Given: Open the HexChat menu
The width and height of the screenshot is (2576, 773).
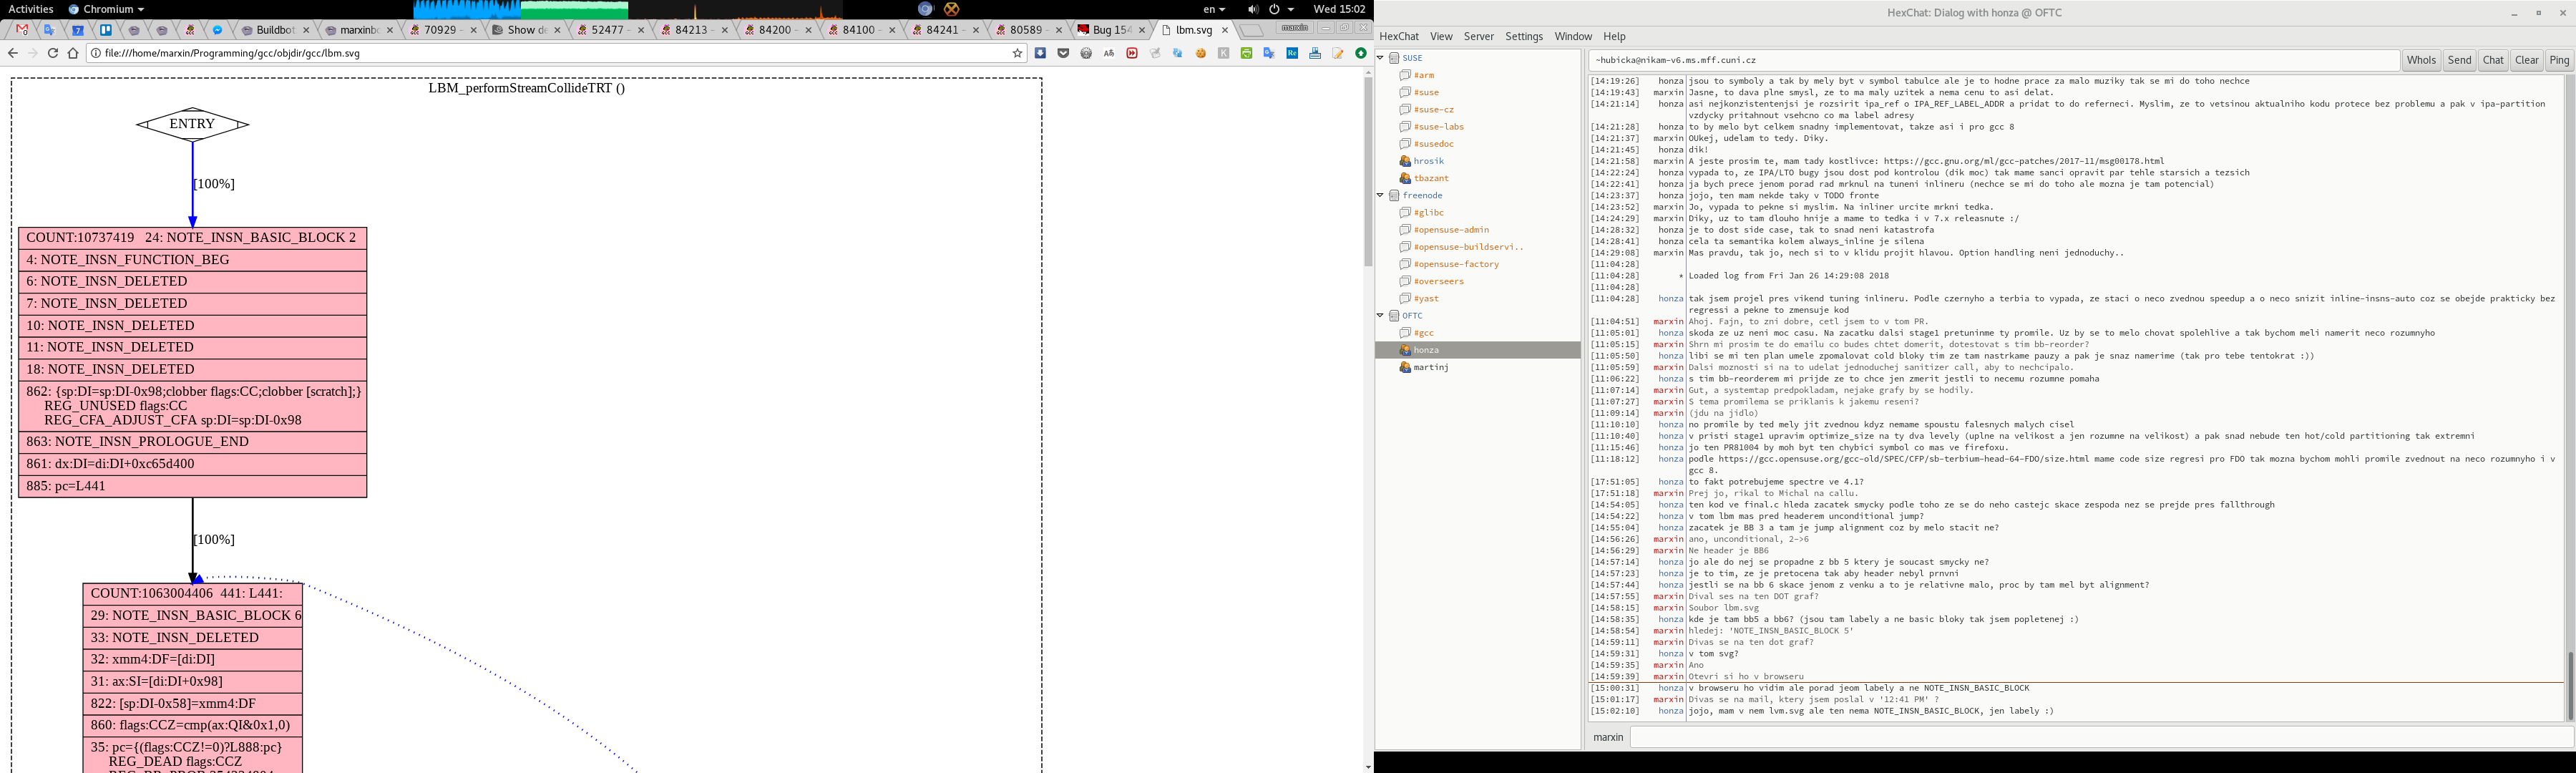Looking at the screenshot, I should point(1399,36).
